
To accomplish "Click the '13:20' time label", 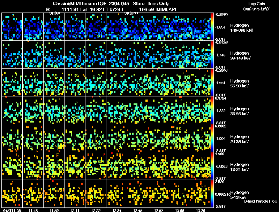I will [x=200, y=210].
